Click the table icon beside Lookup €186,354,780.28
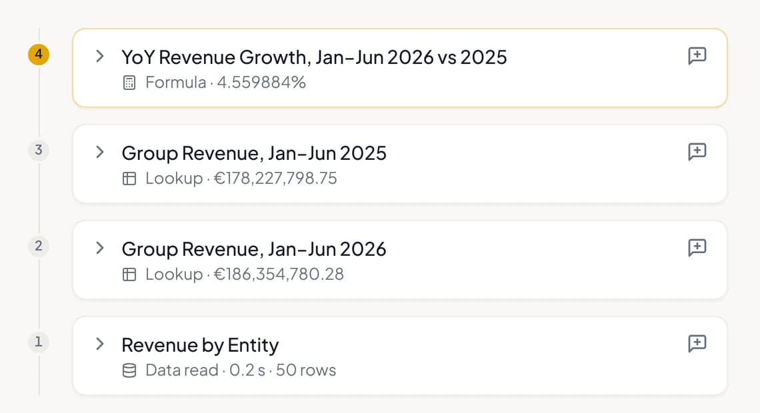Screen dimensions: 760x413 129,274
